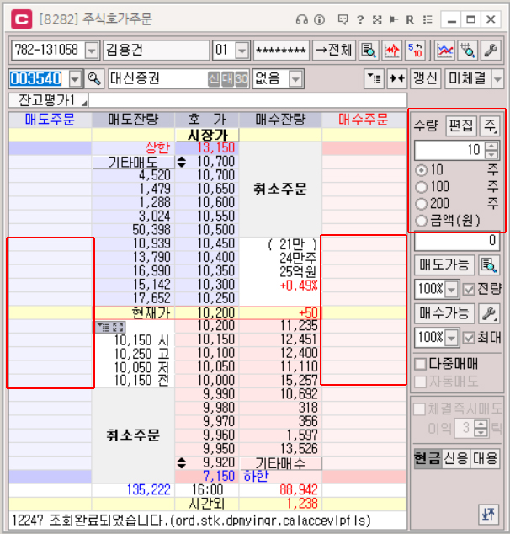Click the small filter icon below 현재가
The height and width of the screenshot is (534, 510).
pos(103,328)
